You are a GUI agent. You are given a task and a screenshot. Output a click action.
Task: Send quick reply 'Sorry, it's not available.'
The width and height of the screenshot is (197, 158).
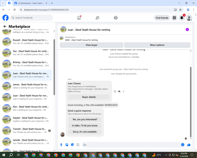[85, 132]
